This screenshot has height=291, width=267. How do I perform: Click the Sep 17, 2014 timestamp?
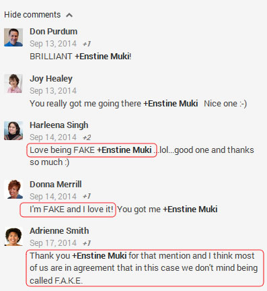point(53,243)
